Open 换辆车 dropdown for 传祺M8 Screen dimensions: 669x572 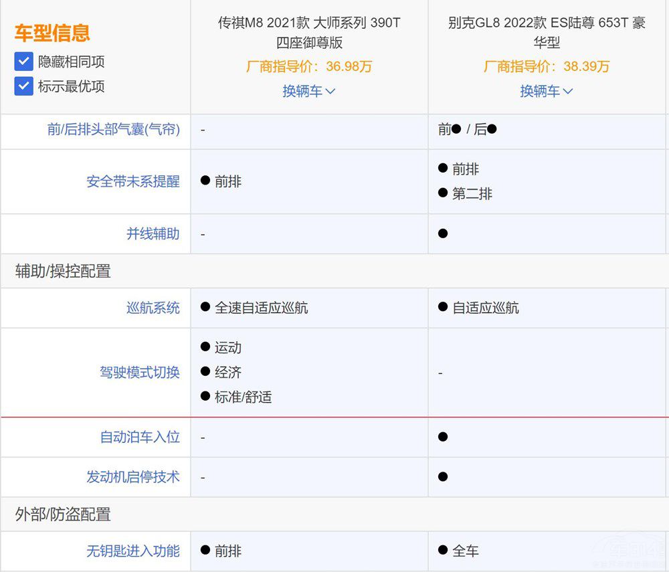pyautogui.click(x=308, y=91)
